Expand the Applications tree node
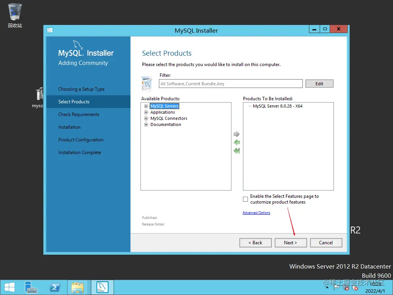Image resolution: width=393 pixels, height=295 pixels. 146,113
